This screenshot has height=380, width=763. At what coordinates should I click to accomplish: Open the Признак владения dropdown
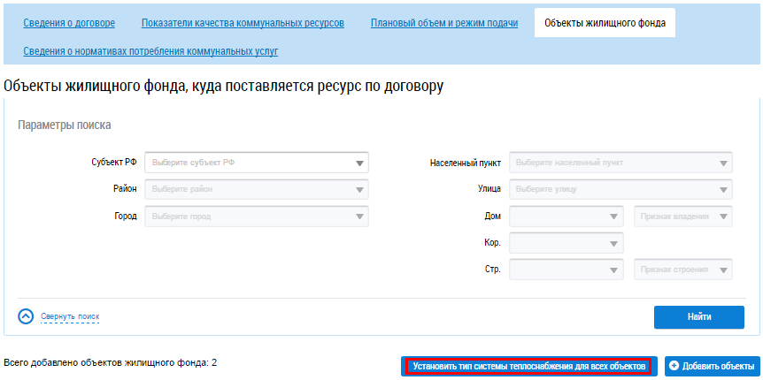[683, 217]
